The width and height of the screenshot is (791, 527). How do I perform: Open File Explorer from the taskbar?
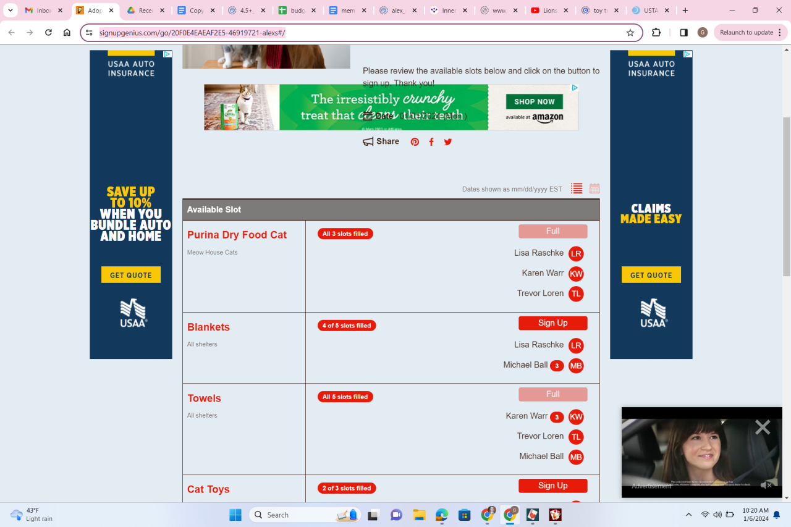419,515
